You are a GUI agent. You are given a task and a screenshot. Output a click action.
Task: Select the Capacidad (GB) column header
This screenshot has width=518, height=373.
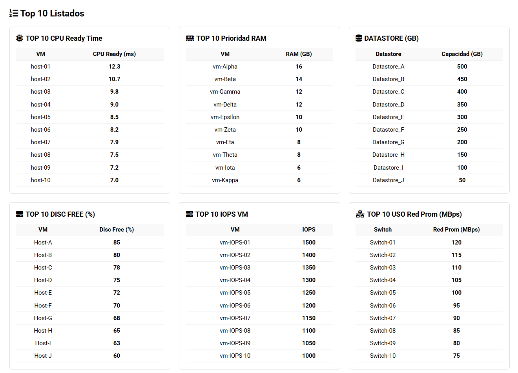tap(462, 54)
